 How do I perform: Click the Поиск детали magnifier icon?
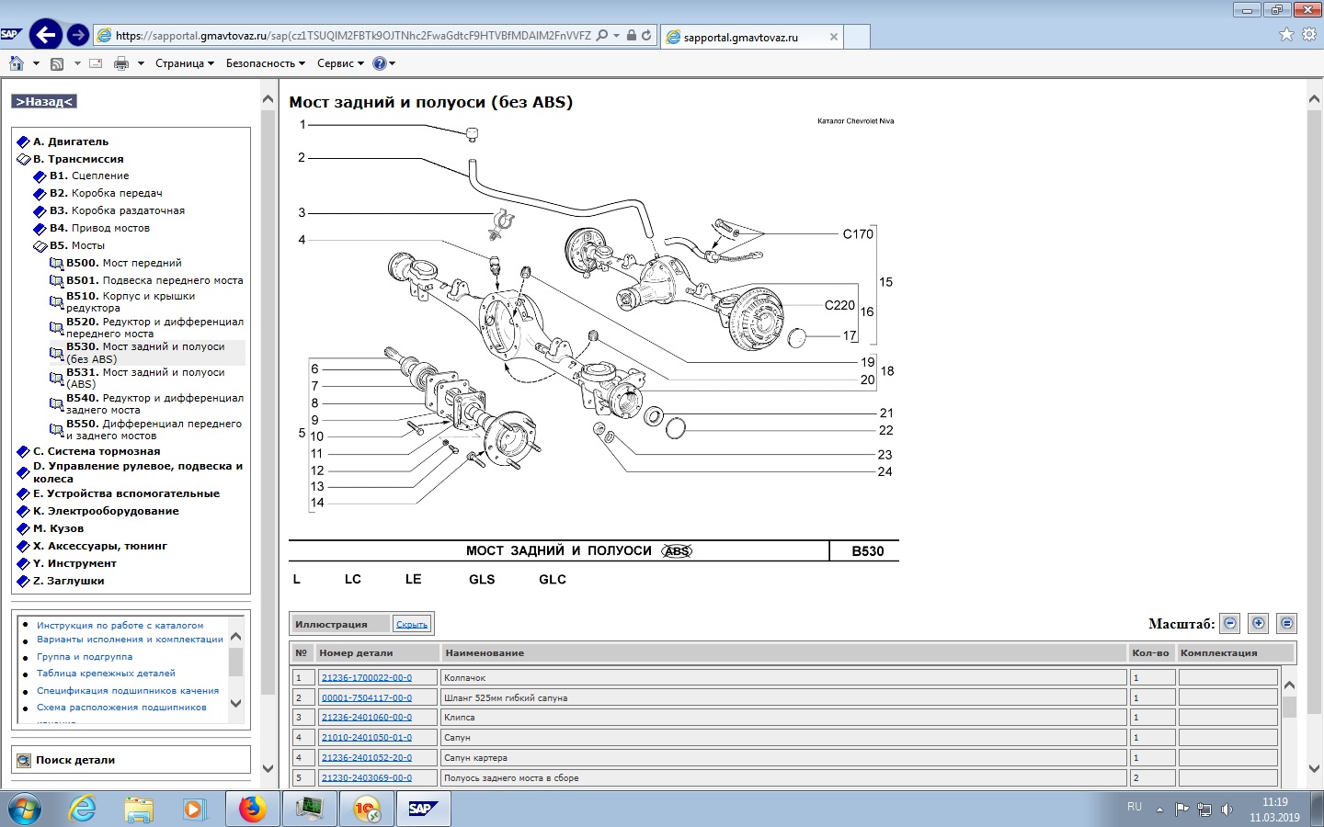[x=24, y=760]
